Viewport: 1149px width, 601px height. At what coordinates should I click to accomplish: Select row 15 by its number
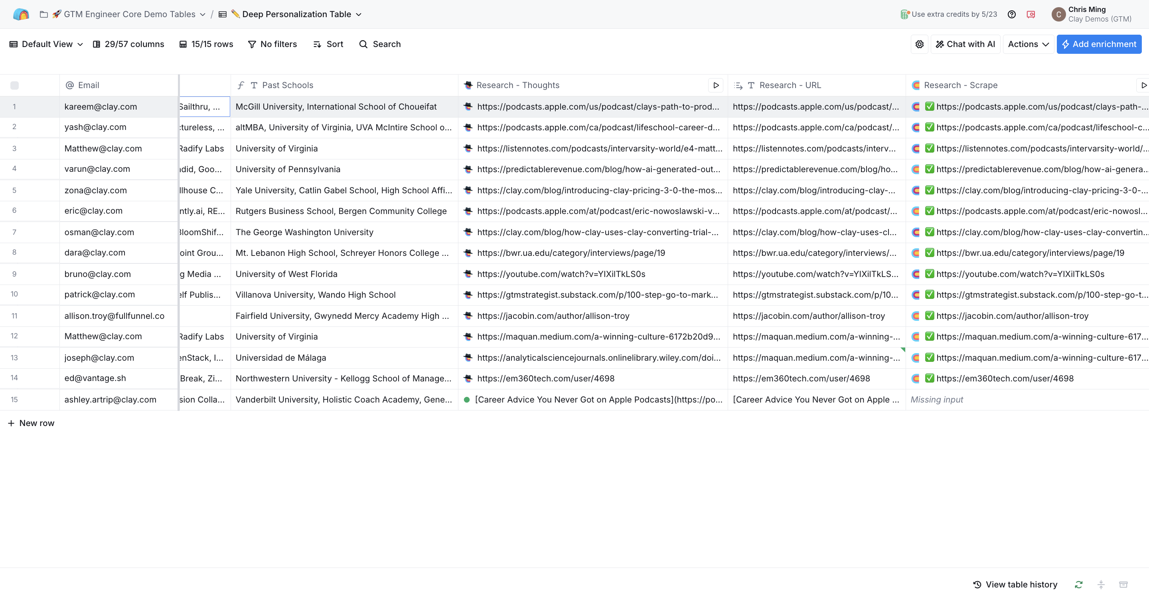[14, 400]
